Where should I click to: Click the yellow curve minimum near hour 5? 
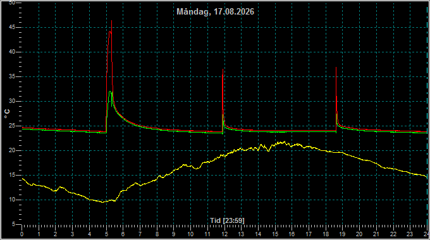(x=102, y=202)
